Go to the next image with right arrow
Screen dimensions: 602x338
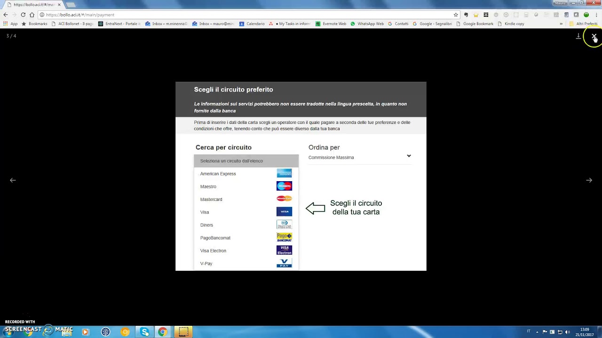(589, 180)
